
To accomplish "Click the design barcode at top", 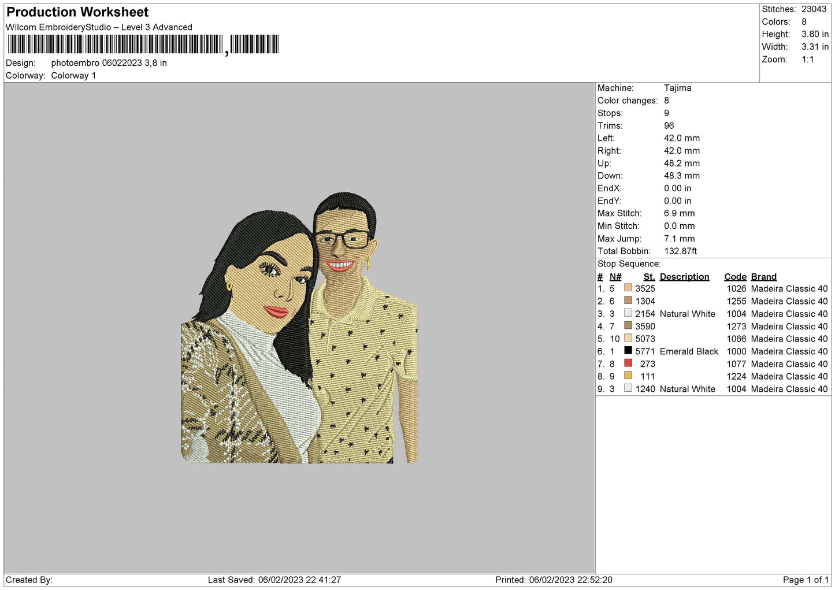I will pyautogui.click(x=143, y=44).
